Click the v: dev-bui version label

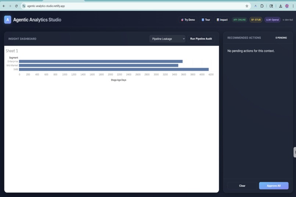[288, 20]
